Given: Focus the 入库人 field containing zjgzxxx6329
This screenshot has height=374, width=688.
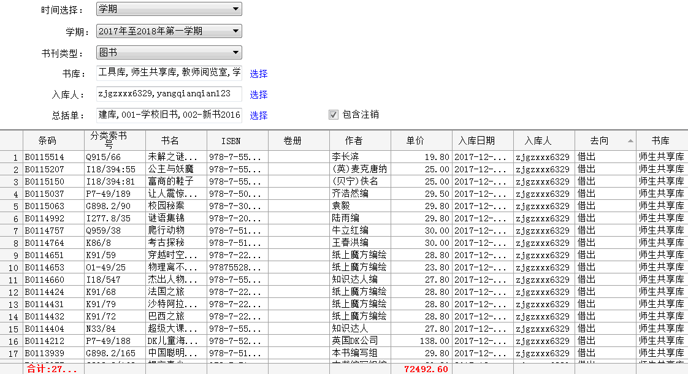Looking at the screenshot, I should 169,94.
